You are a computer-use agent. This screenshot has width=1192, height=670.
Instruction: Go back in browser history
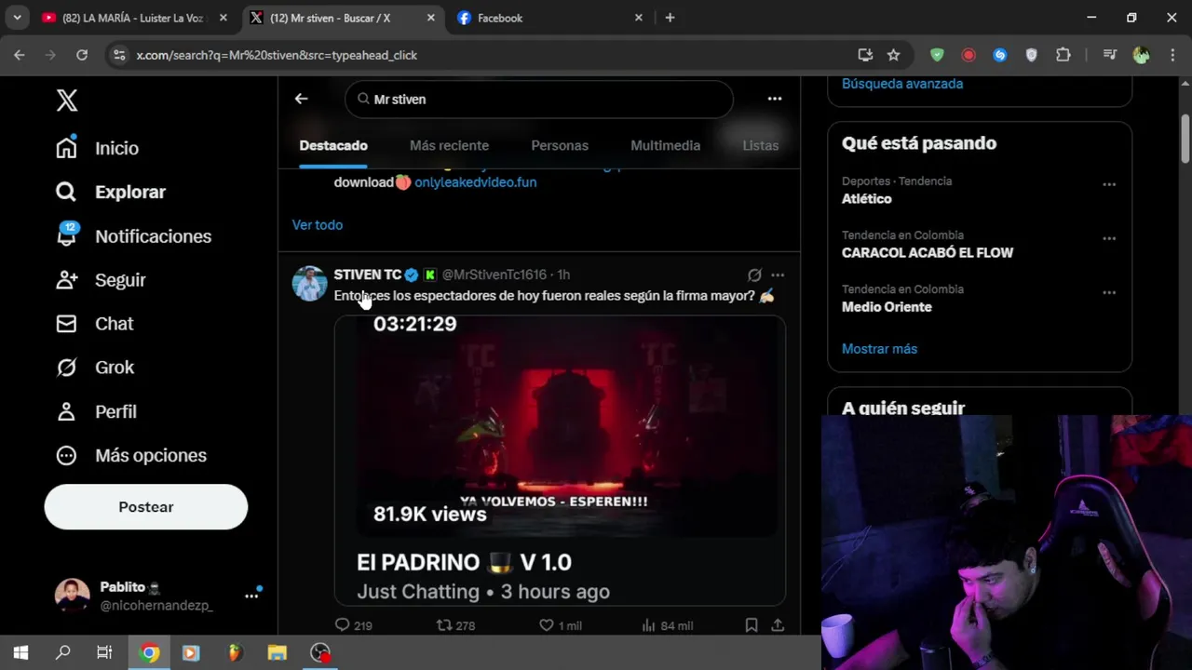click(x=20, y=55)
